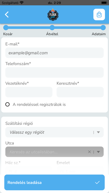Check the Wi-Fi status icon
109x193 pixels.
pyautogui.click(x=22, y=2)
